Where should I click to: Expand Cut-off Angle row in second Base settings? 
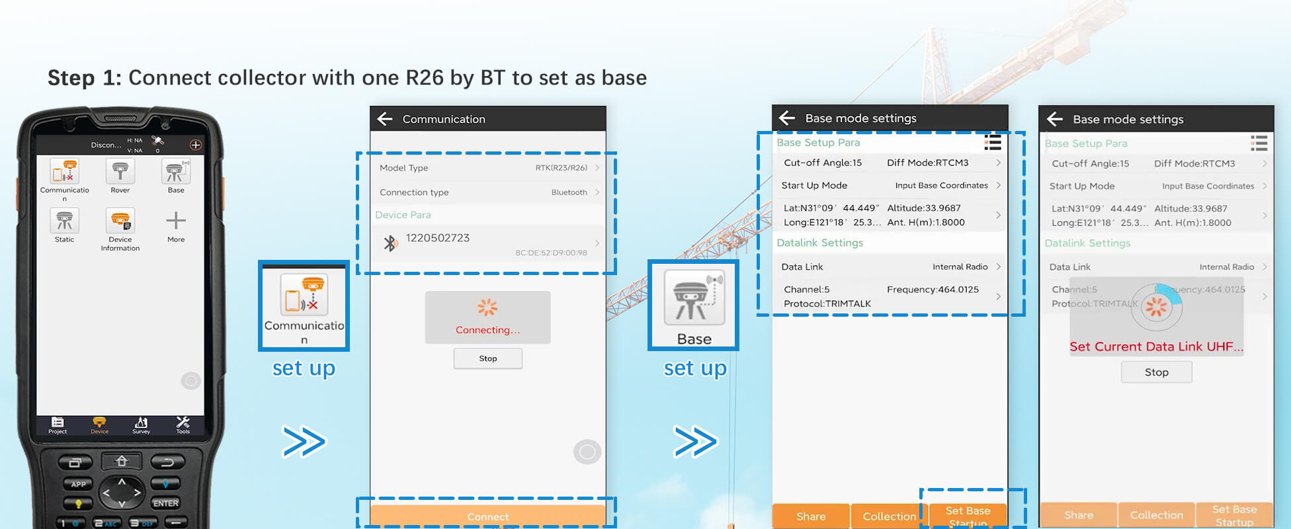[x=1157, y=163]
